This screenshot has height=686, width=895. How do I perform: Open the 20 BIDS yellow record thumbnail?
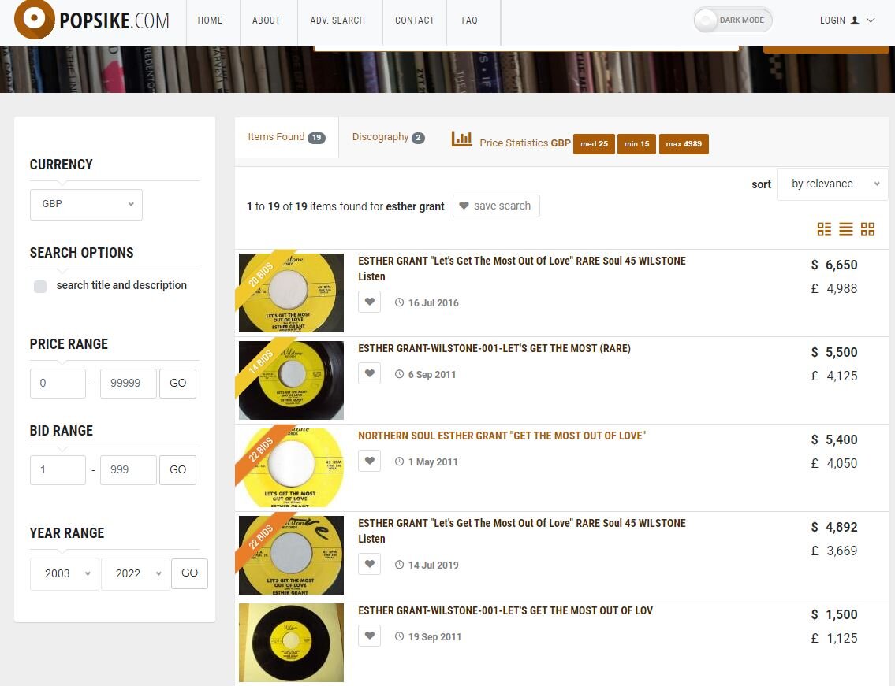click(x=291, y=292)
